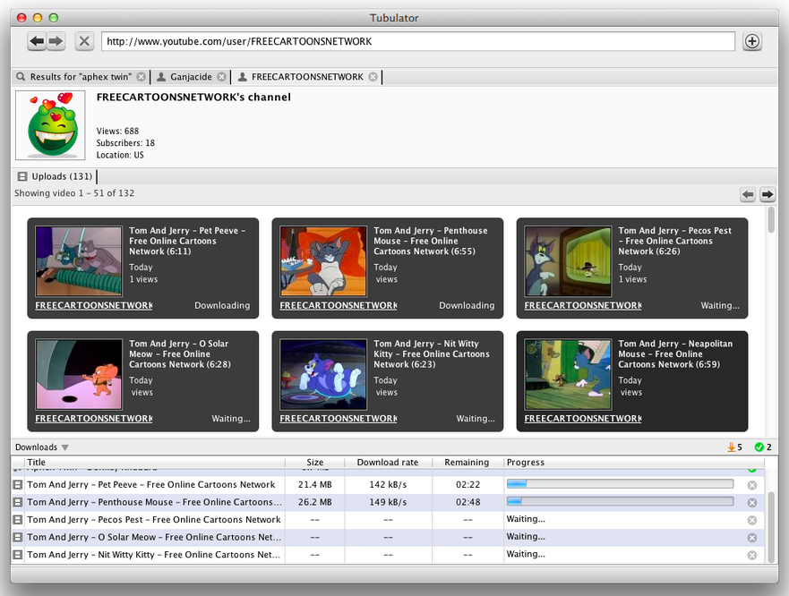Stop loading with the X button
This screenshot has height=596, width=789.
point(84,41)
